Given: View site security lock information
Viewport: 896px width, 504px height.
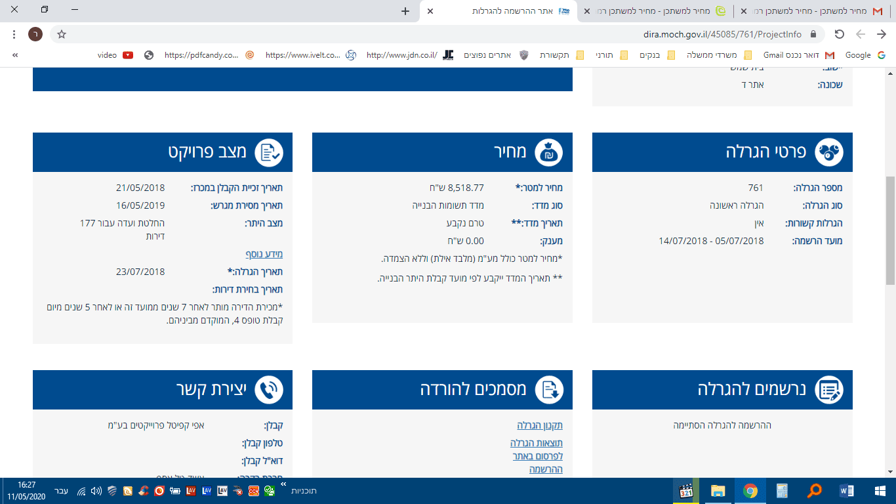Looking at the screenshot, I should point(813,34).
